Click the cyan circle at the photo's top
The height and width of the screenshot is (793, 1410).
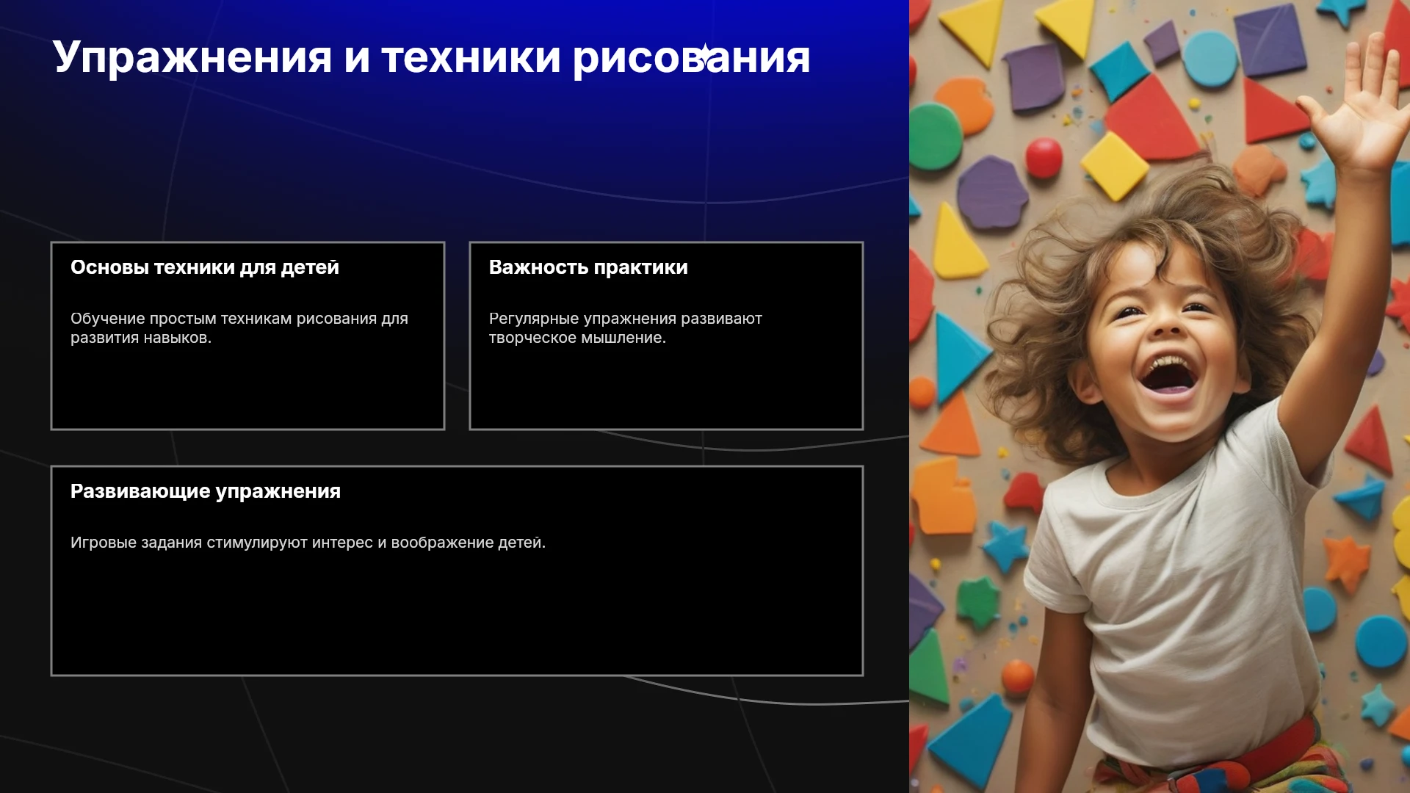click(x=1210, y=59)
